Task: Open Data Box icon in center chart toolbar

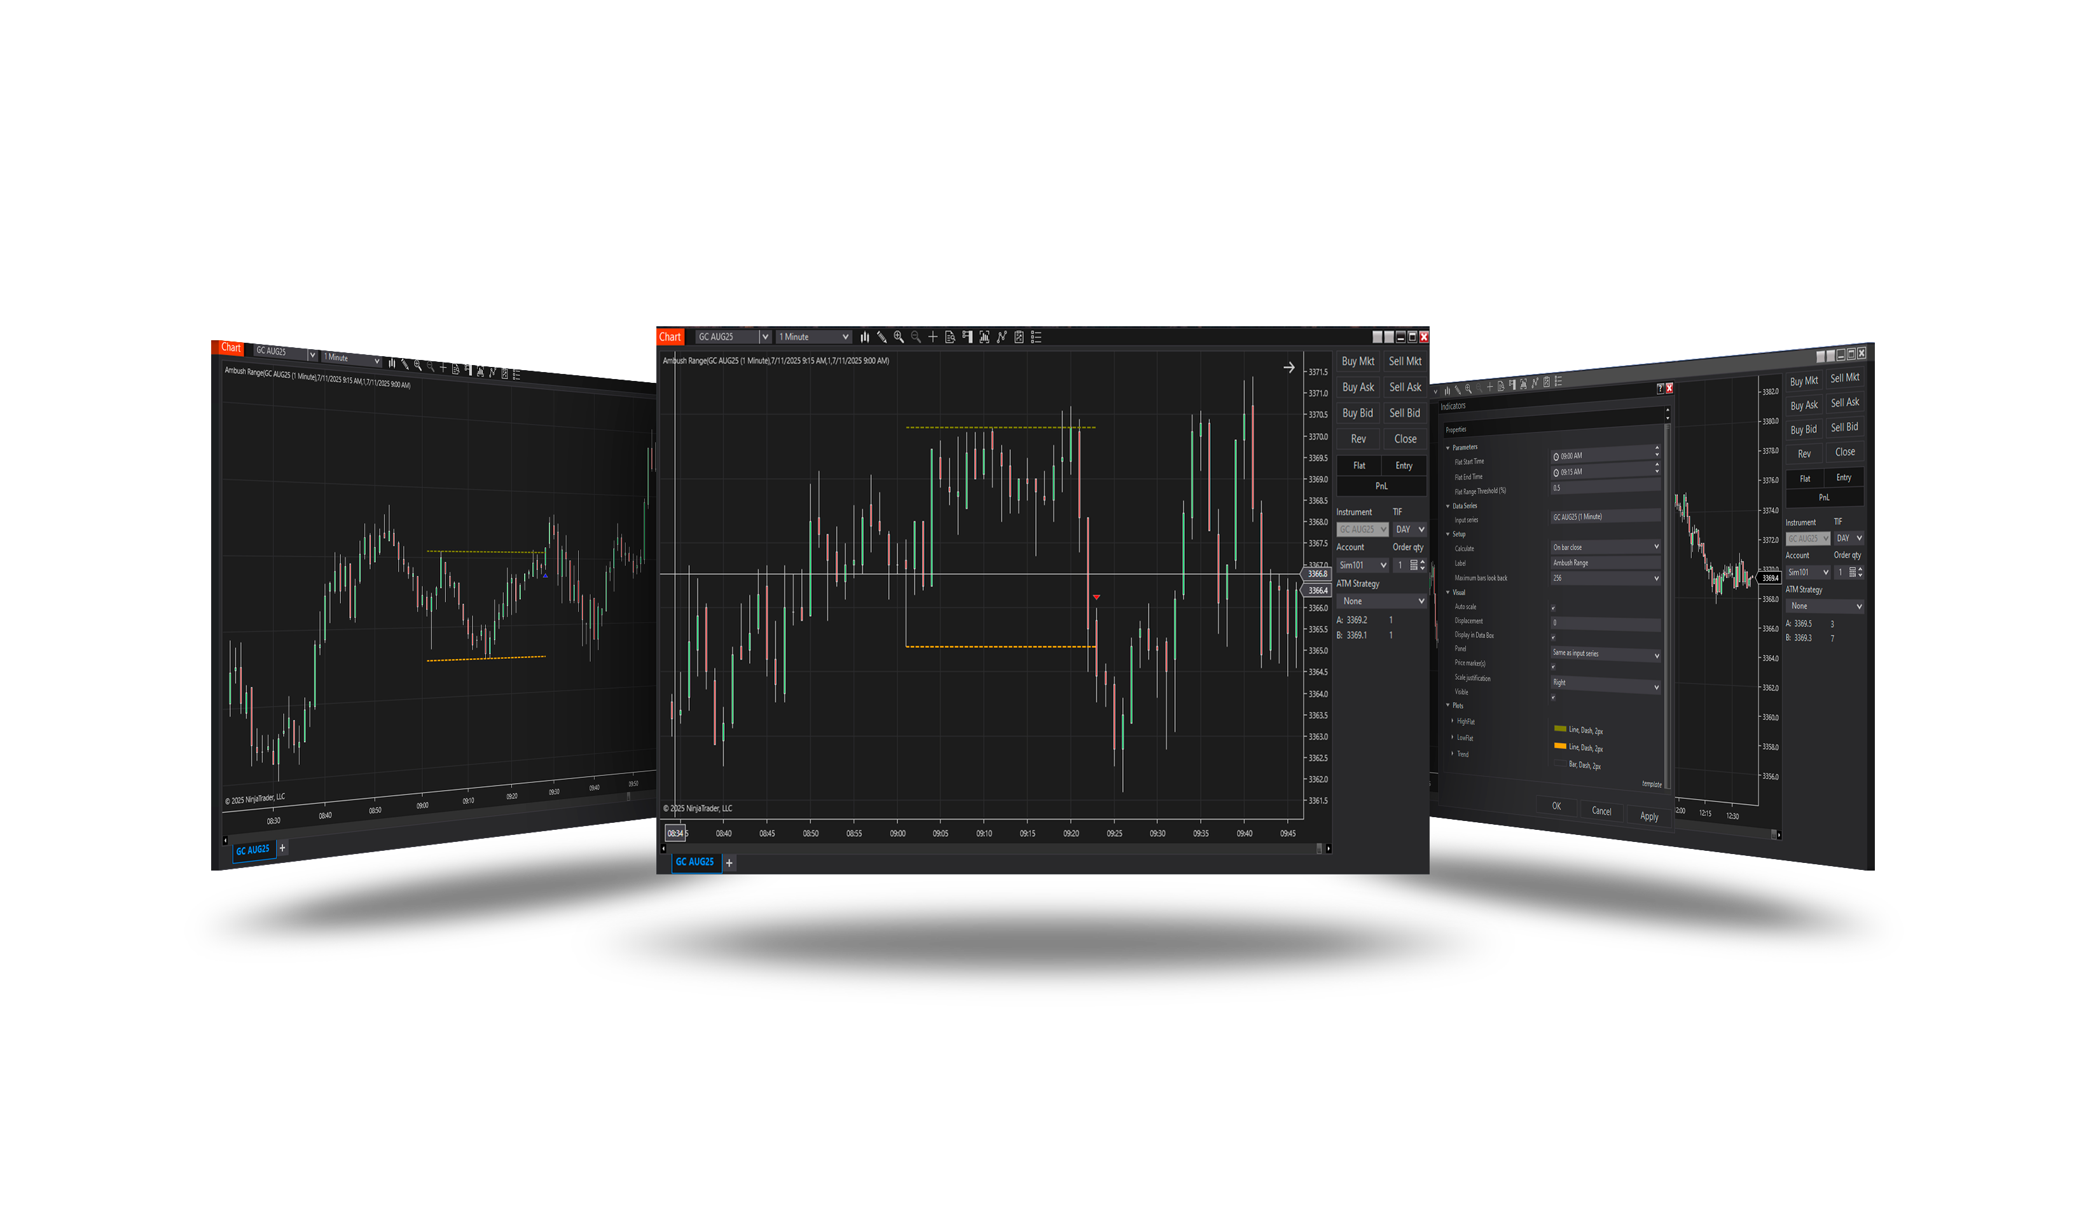Action: [950, 337]
